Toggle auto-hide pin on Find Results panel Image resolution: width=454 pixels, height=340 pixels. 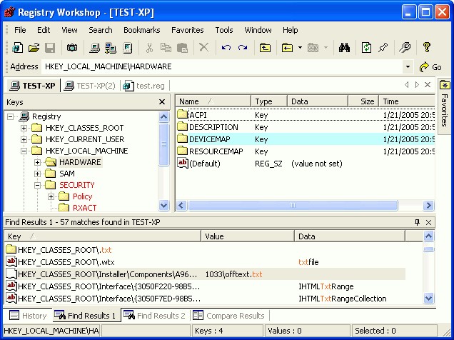(x=418, y=222)
